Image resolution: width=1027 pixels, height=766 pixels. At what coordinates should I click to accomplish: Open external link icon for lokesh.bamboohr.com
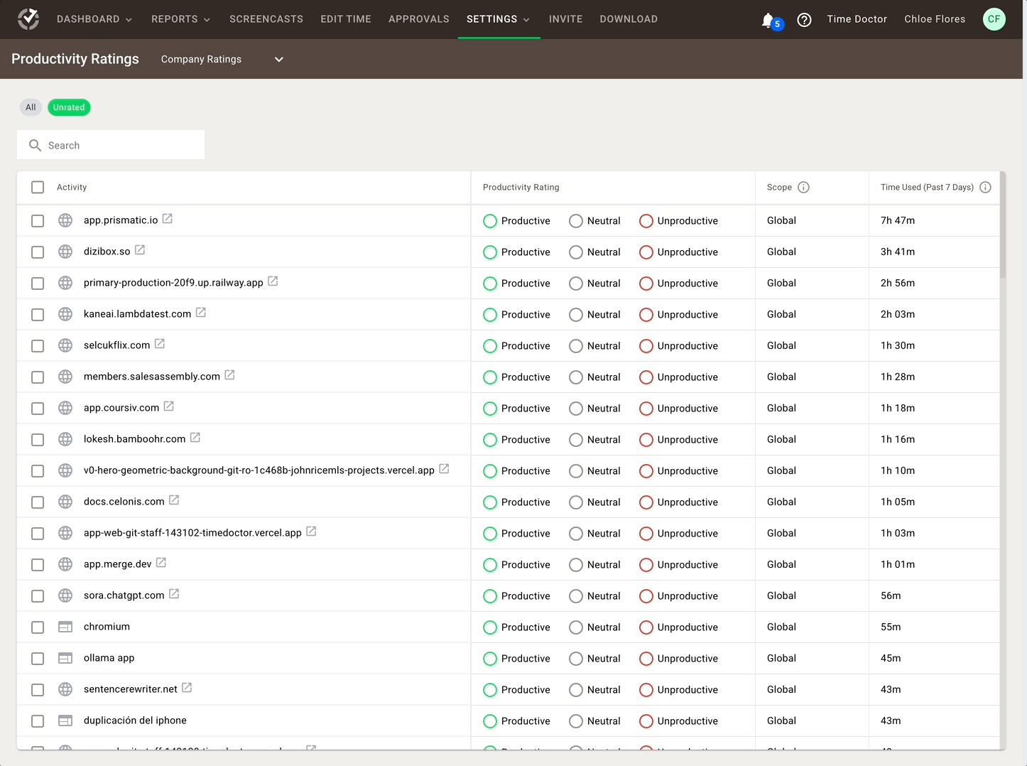click(x=195, y=438)
